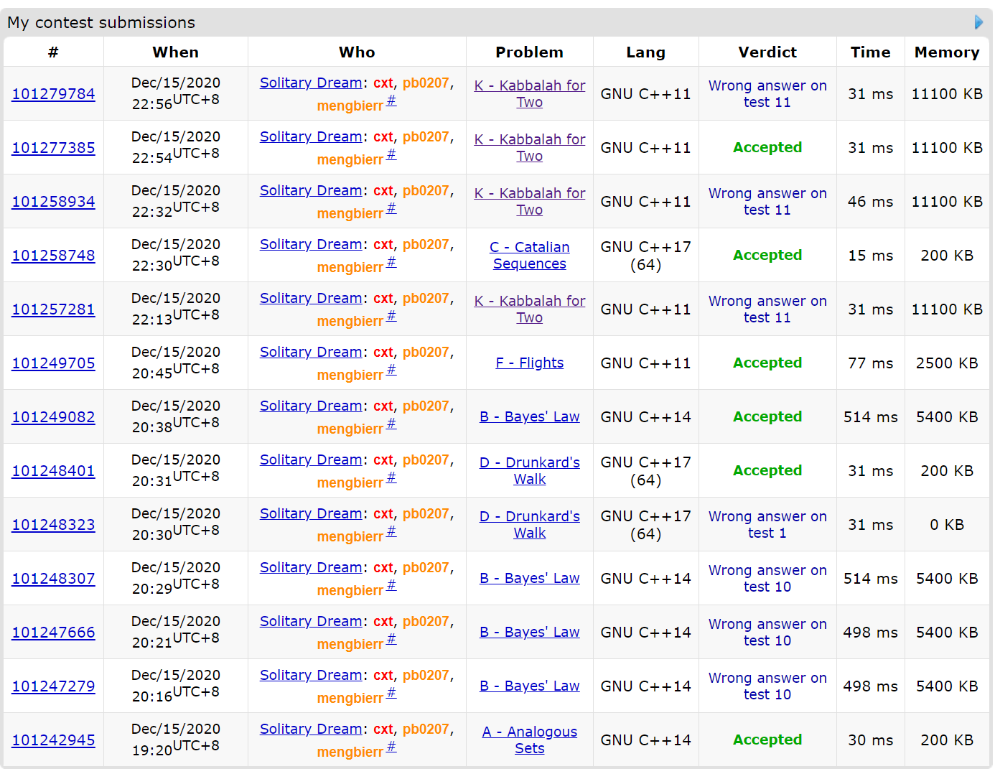This screenshot has width=995, height=774.
Task: Open B - Bayes' Law in 101249082 row
Action: pyautogui.click(x=529, y=417)
